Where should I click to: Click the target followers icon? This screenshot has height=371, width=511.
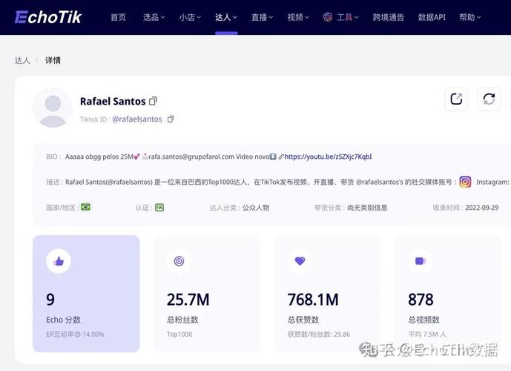pyautogui.click(x=179, y=260)
